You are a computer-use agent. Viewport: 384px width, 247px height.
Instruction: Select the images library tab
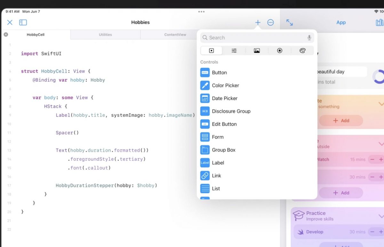(x=257, y=51)
